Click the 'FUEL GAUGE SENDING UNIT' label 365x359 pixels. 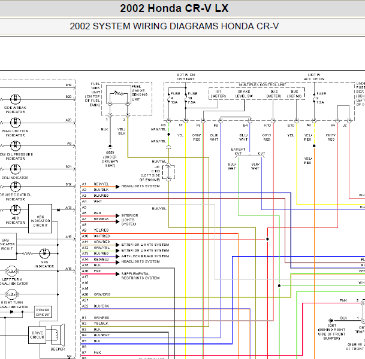(140, 93)
